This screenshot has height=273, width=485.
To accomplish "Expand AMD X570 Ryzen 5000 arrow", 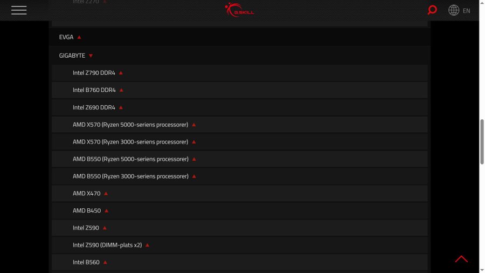I will click(x=194, y=125).
